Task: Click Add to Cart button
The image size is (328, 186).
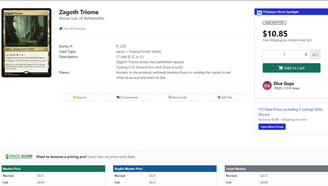Action: coord(291,68)
